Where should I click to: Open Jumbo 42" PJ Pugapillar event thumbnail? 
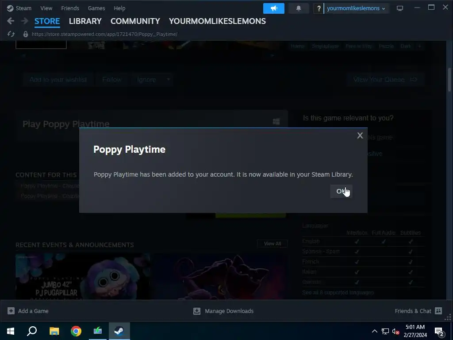pos(83,276)
